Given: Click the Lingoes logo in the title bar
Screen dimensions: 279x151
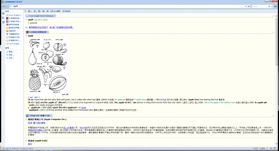Looking at the screenshot, I should (2, 2).
